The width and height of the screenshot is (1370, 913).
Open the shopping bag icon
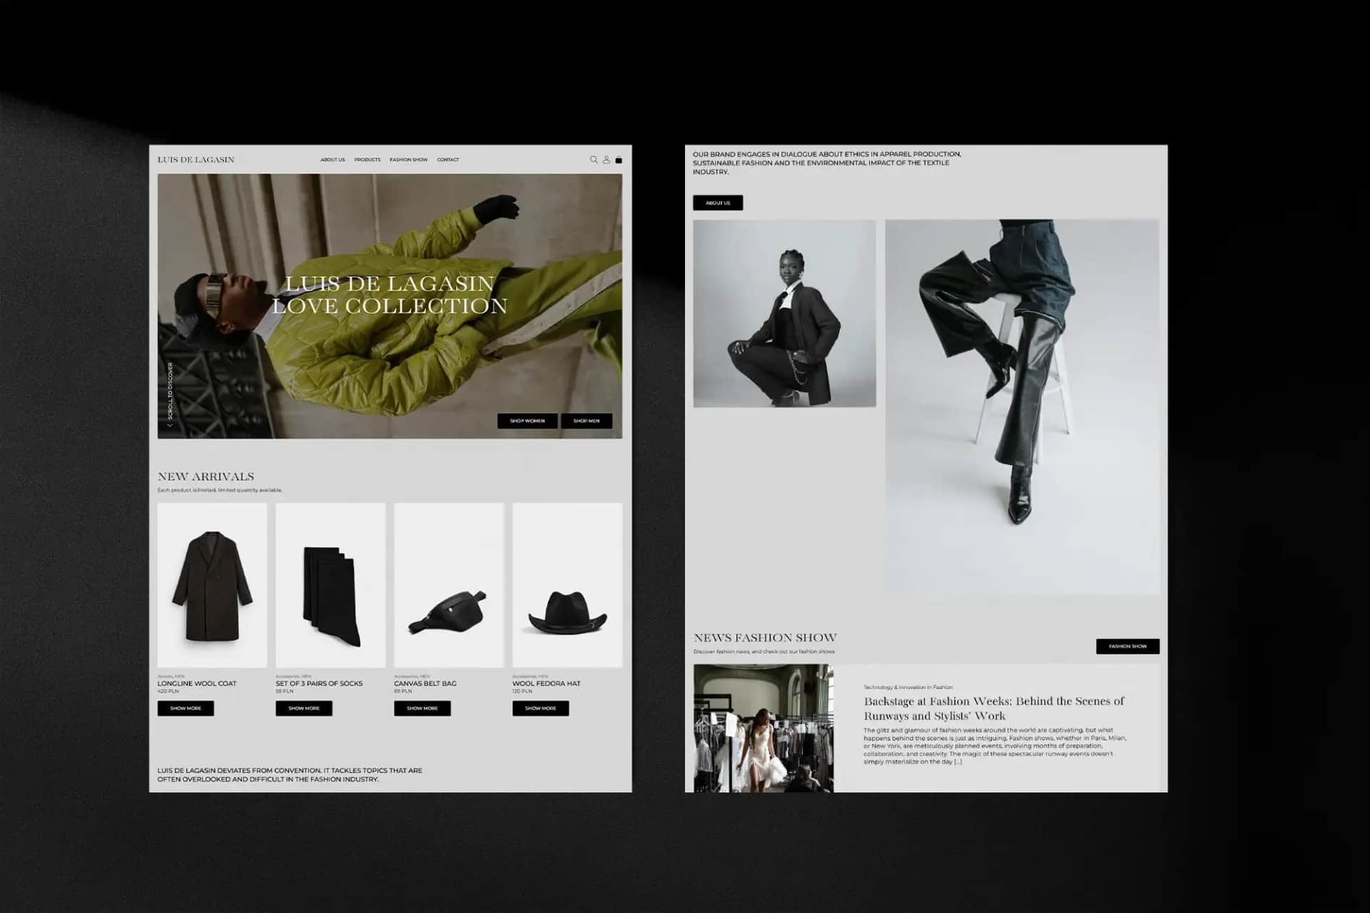619,160
